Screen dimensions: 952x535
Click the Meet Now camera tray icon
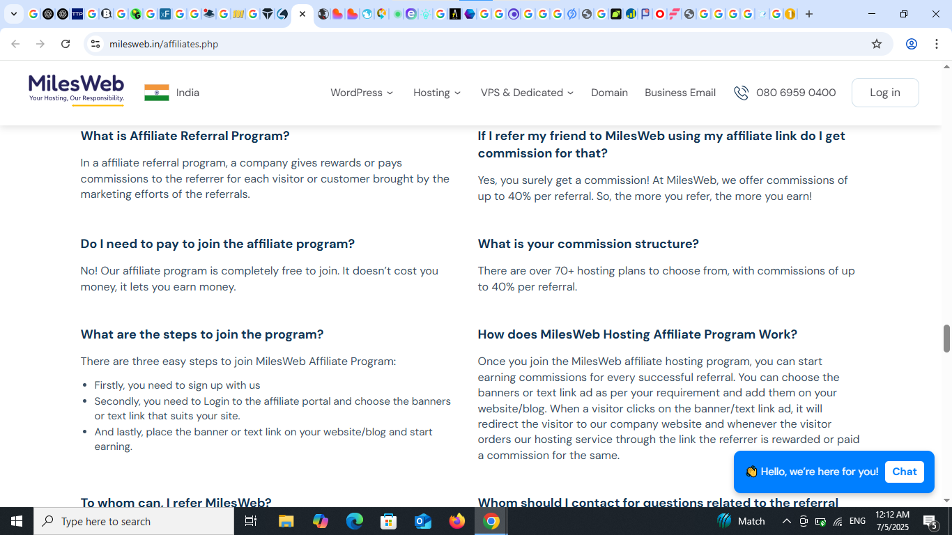[804, 521]
